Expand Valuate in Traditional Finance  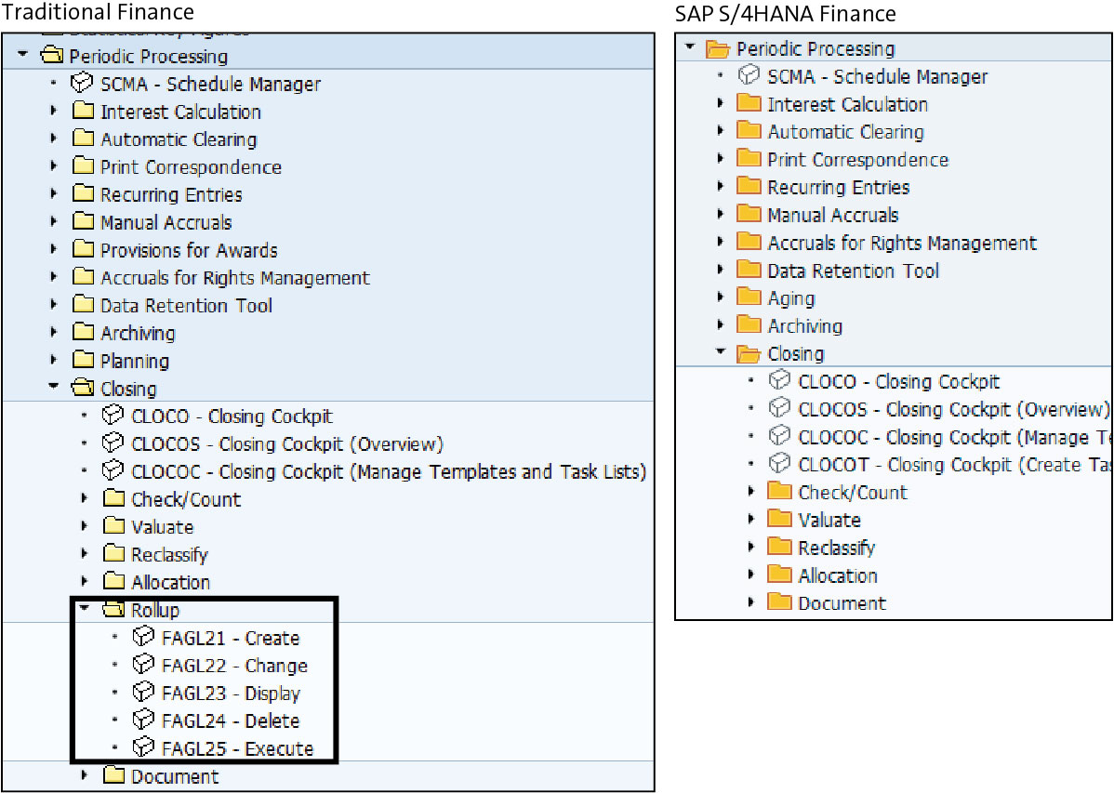pos(84,526)
